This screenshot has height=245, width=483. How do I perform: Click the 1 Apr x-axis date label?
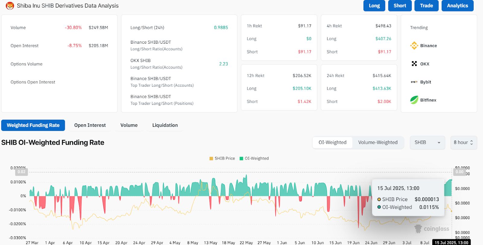[50, 243]
